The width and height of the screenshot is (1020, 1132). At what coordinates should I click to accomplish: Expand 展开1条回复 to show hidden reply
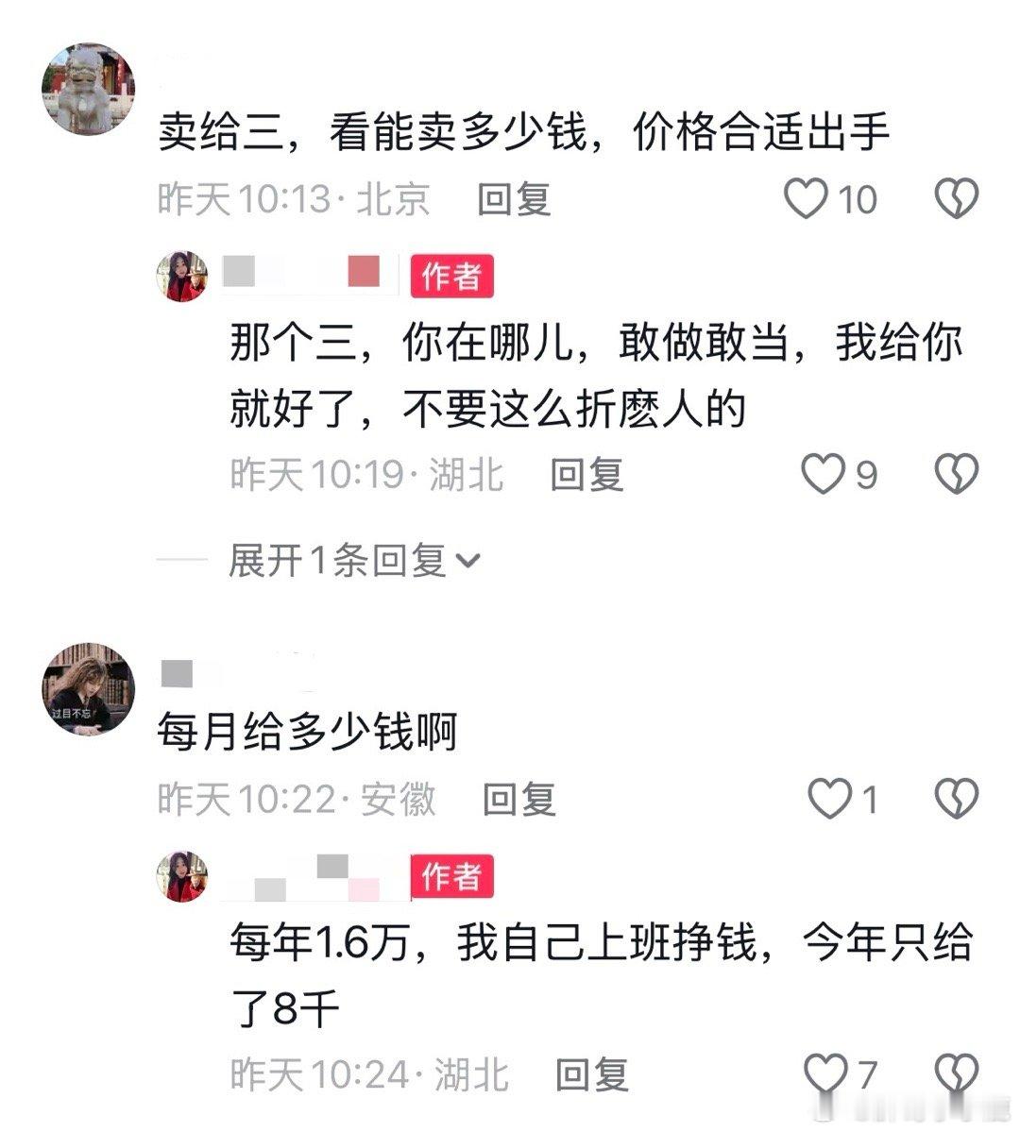(x=354, y=560)
